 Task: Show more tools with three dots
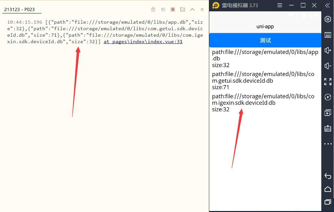tap(328, 144)
